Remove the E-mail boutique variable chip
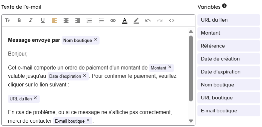The height and width of the screenshot is (127, 262). tap(88, 120)
